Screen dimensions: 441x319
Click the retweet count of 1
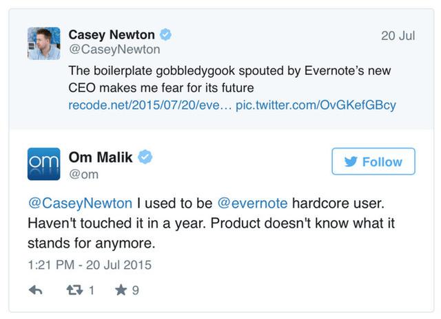click(x=90, y=290)
